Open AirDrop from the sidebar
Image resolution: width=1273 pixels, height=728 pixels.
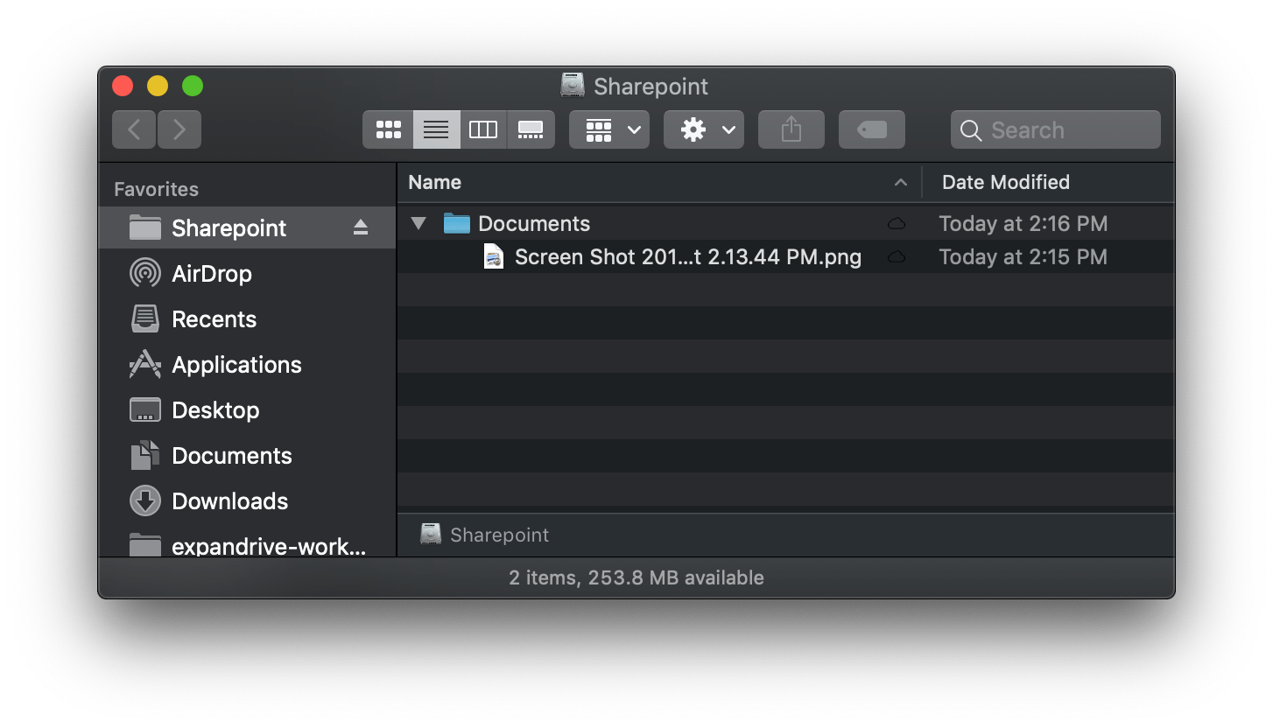[247, 273]
